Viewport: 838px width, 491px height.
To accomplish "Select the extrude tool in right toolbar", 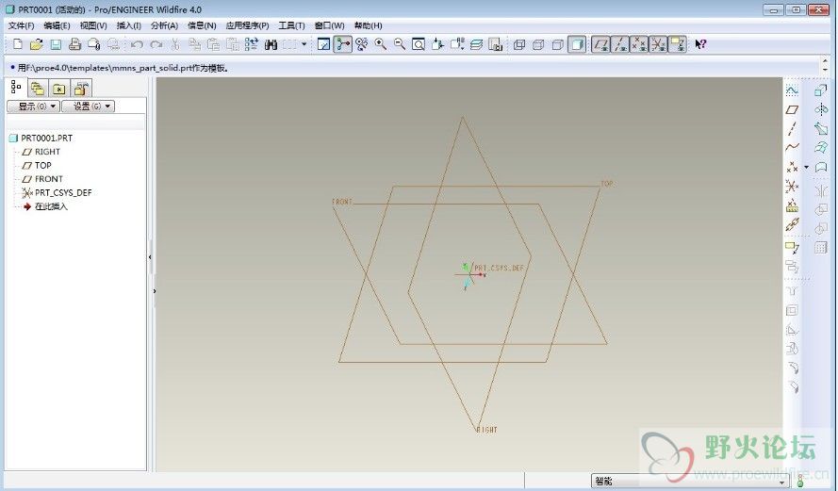I will [821, 90].
